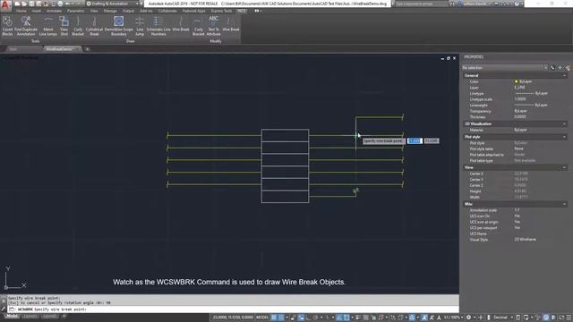Collapse the General properties section
Viewport: 573px width, 322px height.
click(x=564, y=75)
